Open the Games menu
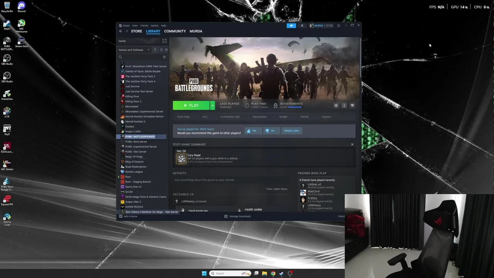The width and height of the screenshot is (494, 278). coord(154,25)
